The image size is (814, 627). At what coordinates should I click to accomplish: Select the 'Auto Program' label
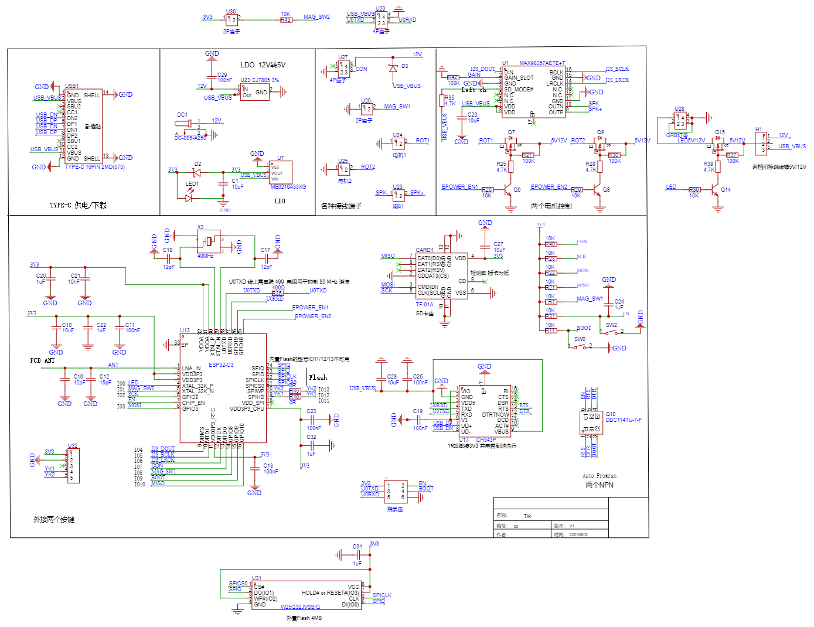pos(600,476)
